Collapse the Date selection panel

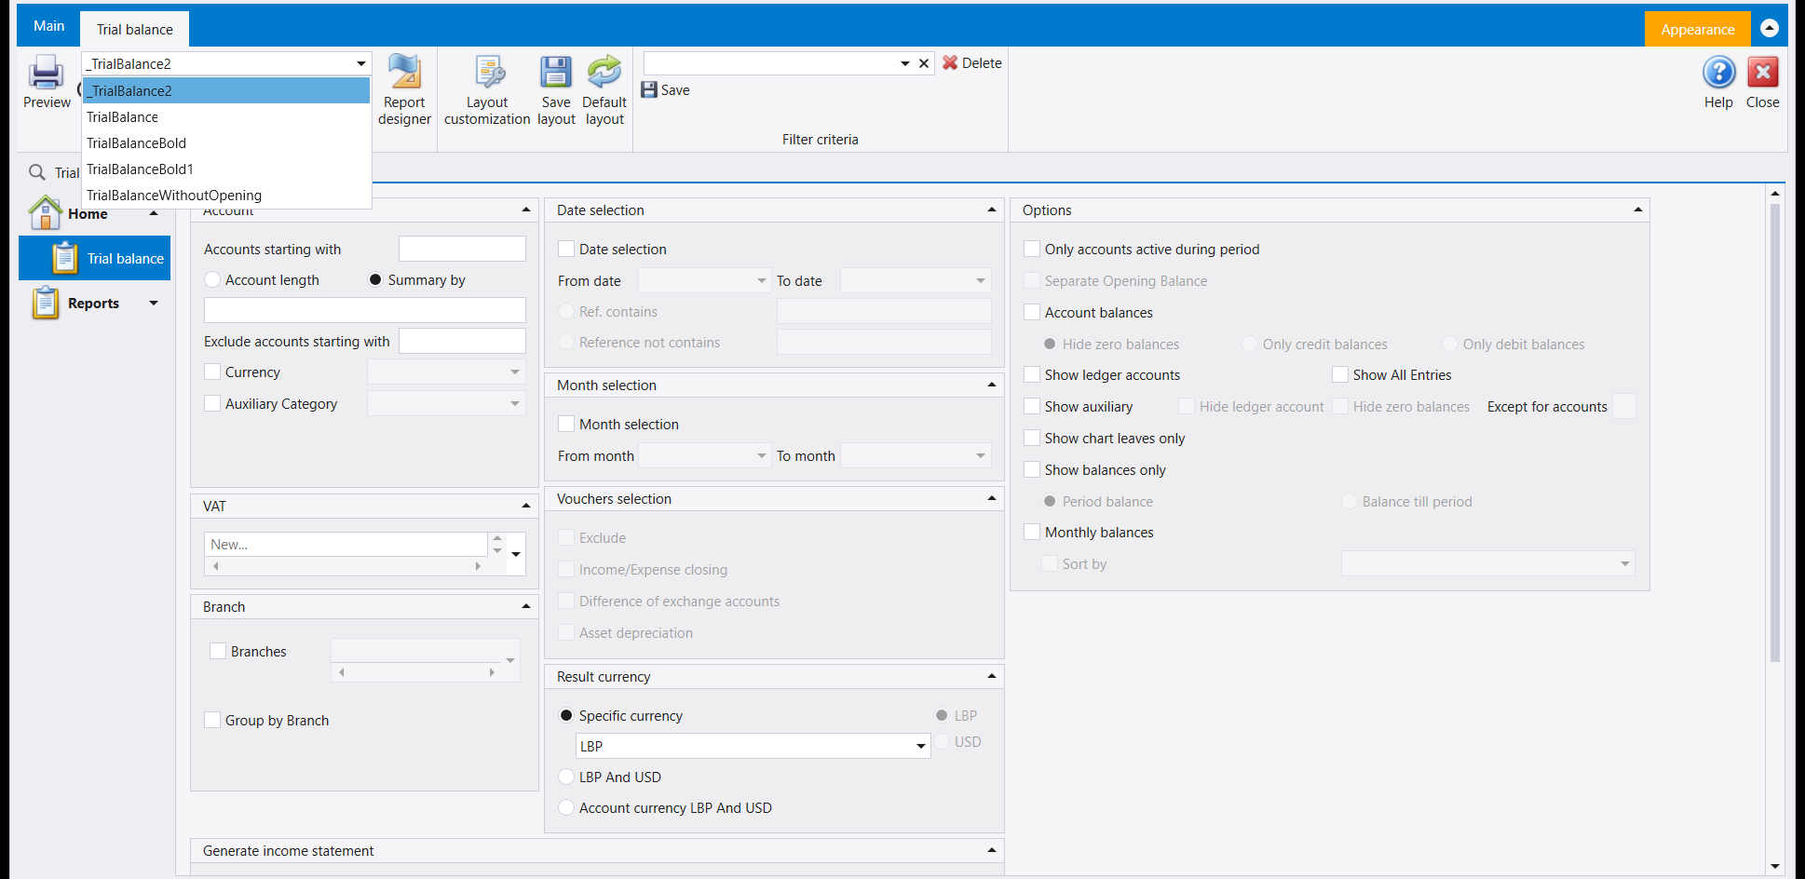991,210
